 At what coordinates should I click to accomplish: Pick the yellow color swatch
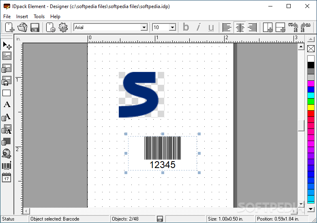[x=311, y=107]
